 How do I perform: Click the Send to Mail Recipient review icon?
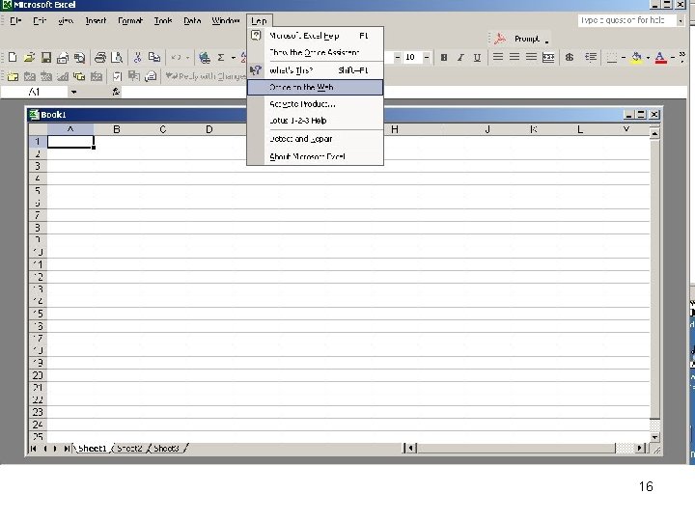151,76
